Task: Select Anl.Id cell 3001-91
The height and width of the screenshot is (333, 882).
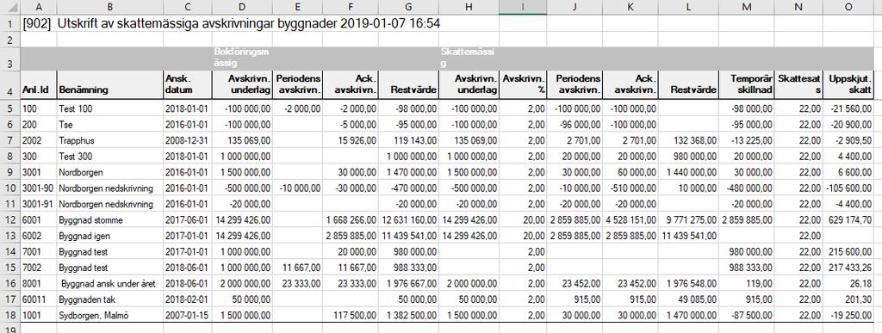Action: pos(39,204)
